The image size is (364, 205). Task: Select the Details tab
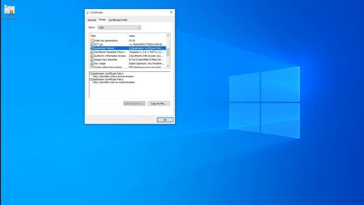point(102,20)
